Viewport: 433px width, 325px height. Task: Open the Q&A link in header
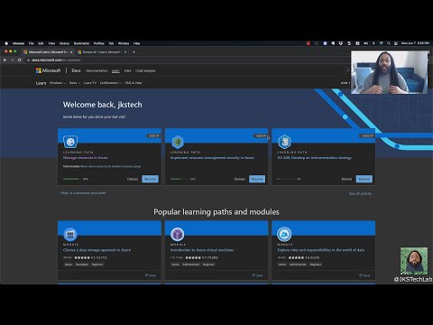[x=128, y=70]
